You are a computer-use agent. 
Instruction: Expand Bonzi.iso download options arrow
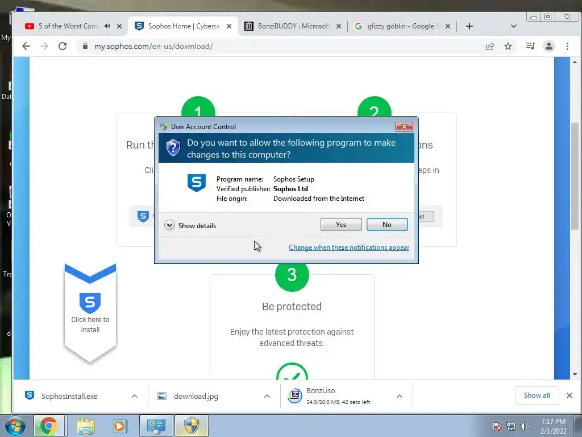pyautogui.click(x=400, y=396)
